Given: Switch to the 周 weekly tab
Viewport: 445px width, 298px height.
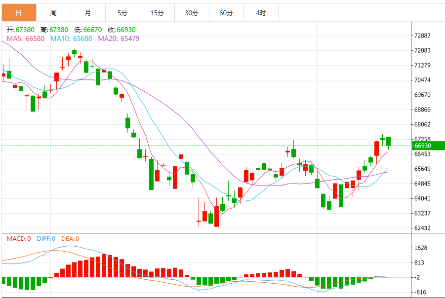Looking at the screenshot, I should pos(54,13).
